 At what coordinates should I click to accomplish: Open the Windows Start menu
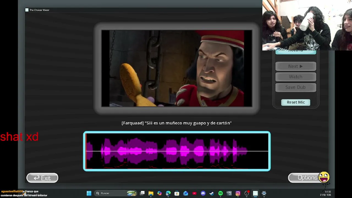point(89,193)
